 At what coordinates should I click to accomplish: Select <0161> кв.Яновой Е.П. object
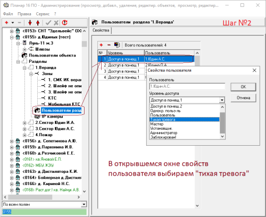[x=42, y=159]
